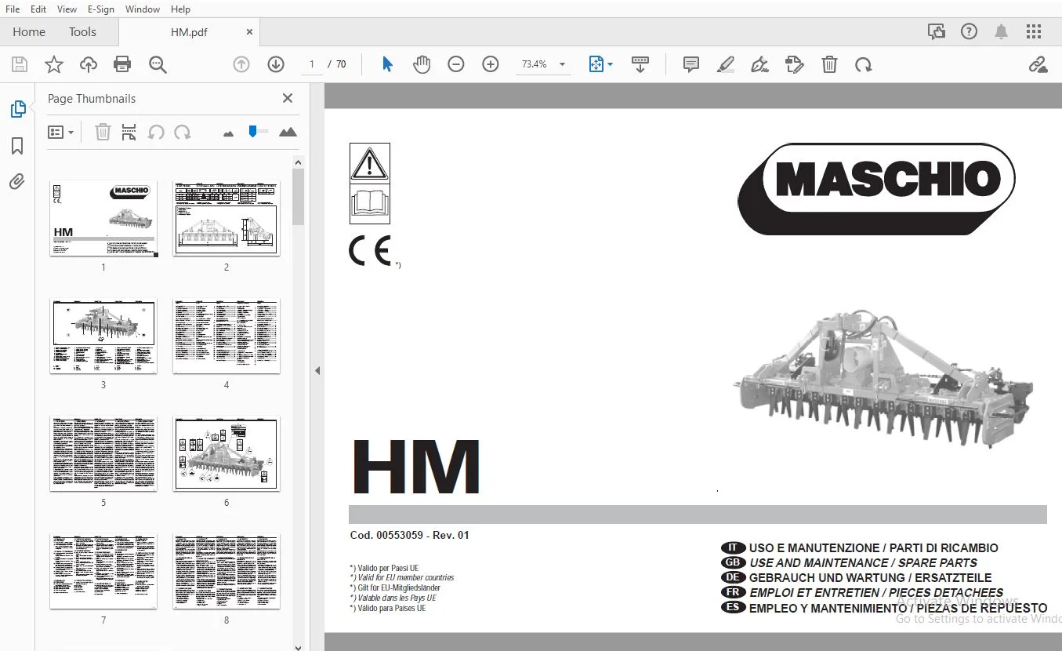Click the scrolling mode keyboard icon
Screen dimensions: 1062x651
[640, 64]
